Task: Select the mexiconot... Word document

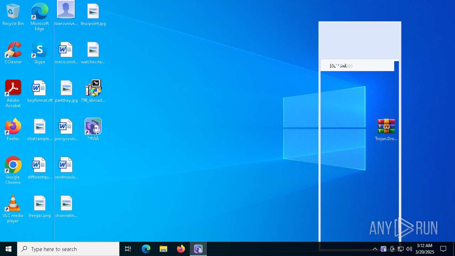Action: [66, 53]
